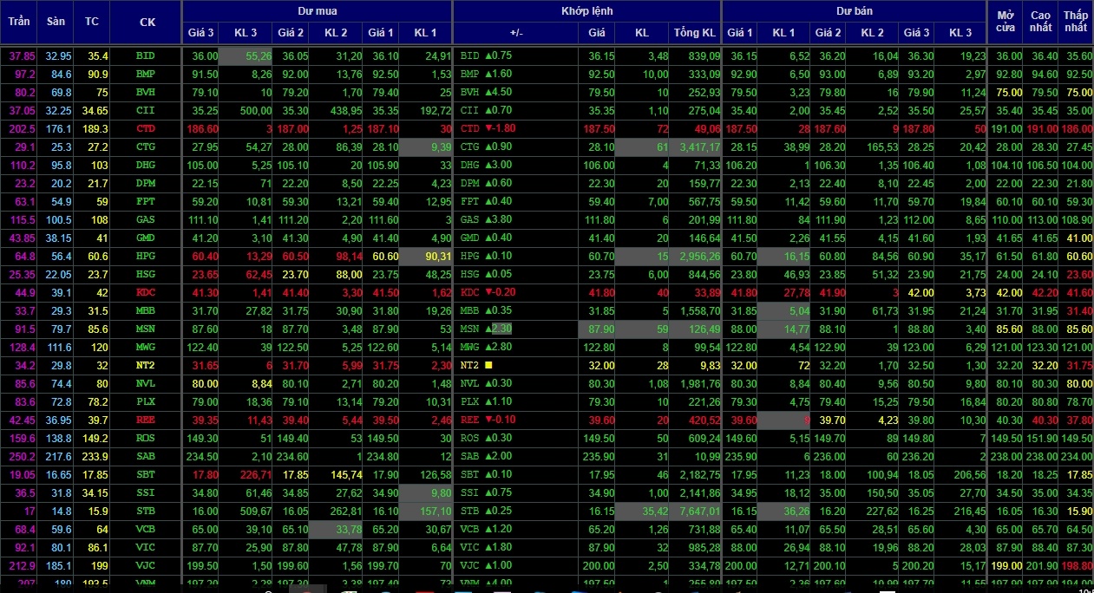Click the green up arrow beside BID
This screenshot has height=593, width=1094.
click(x=488, y=55)
